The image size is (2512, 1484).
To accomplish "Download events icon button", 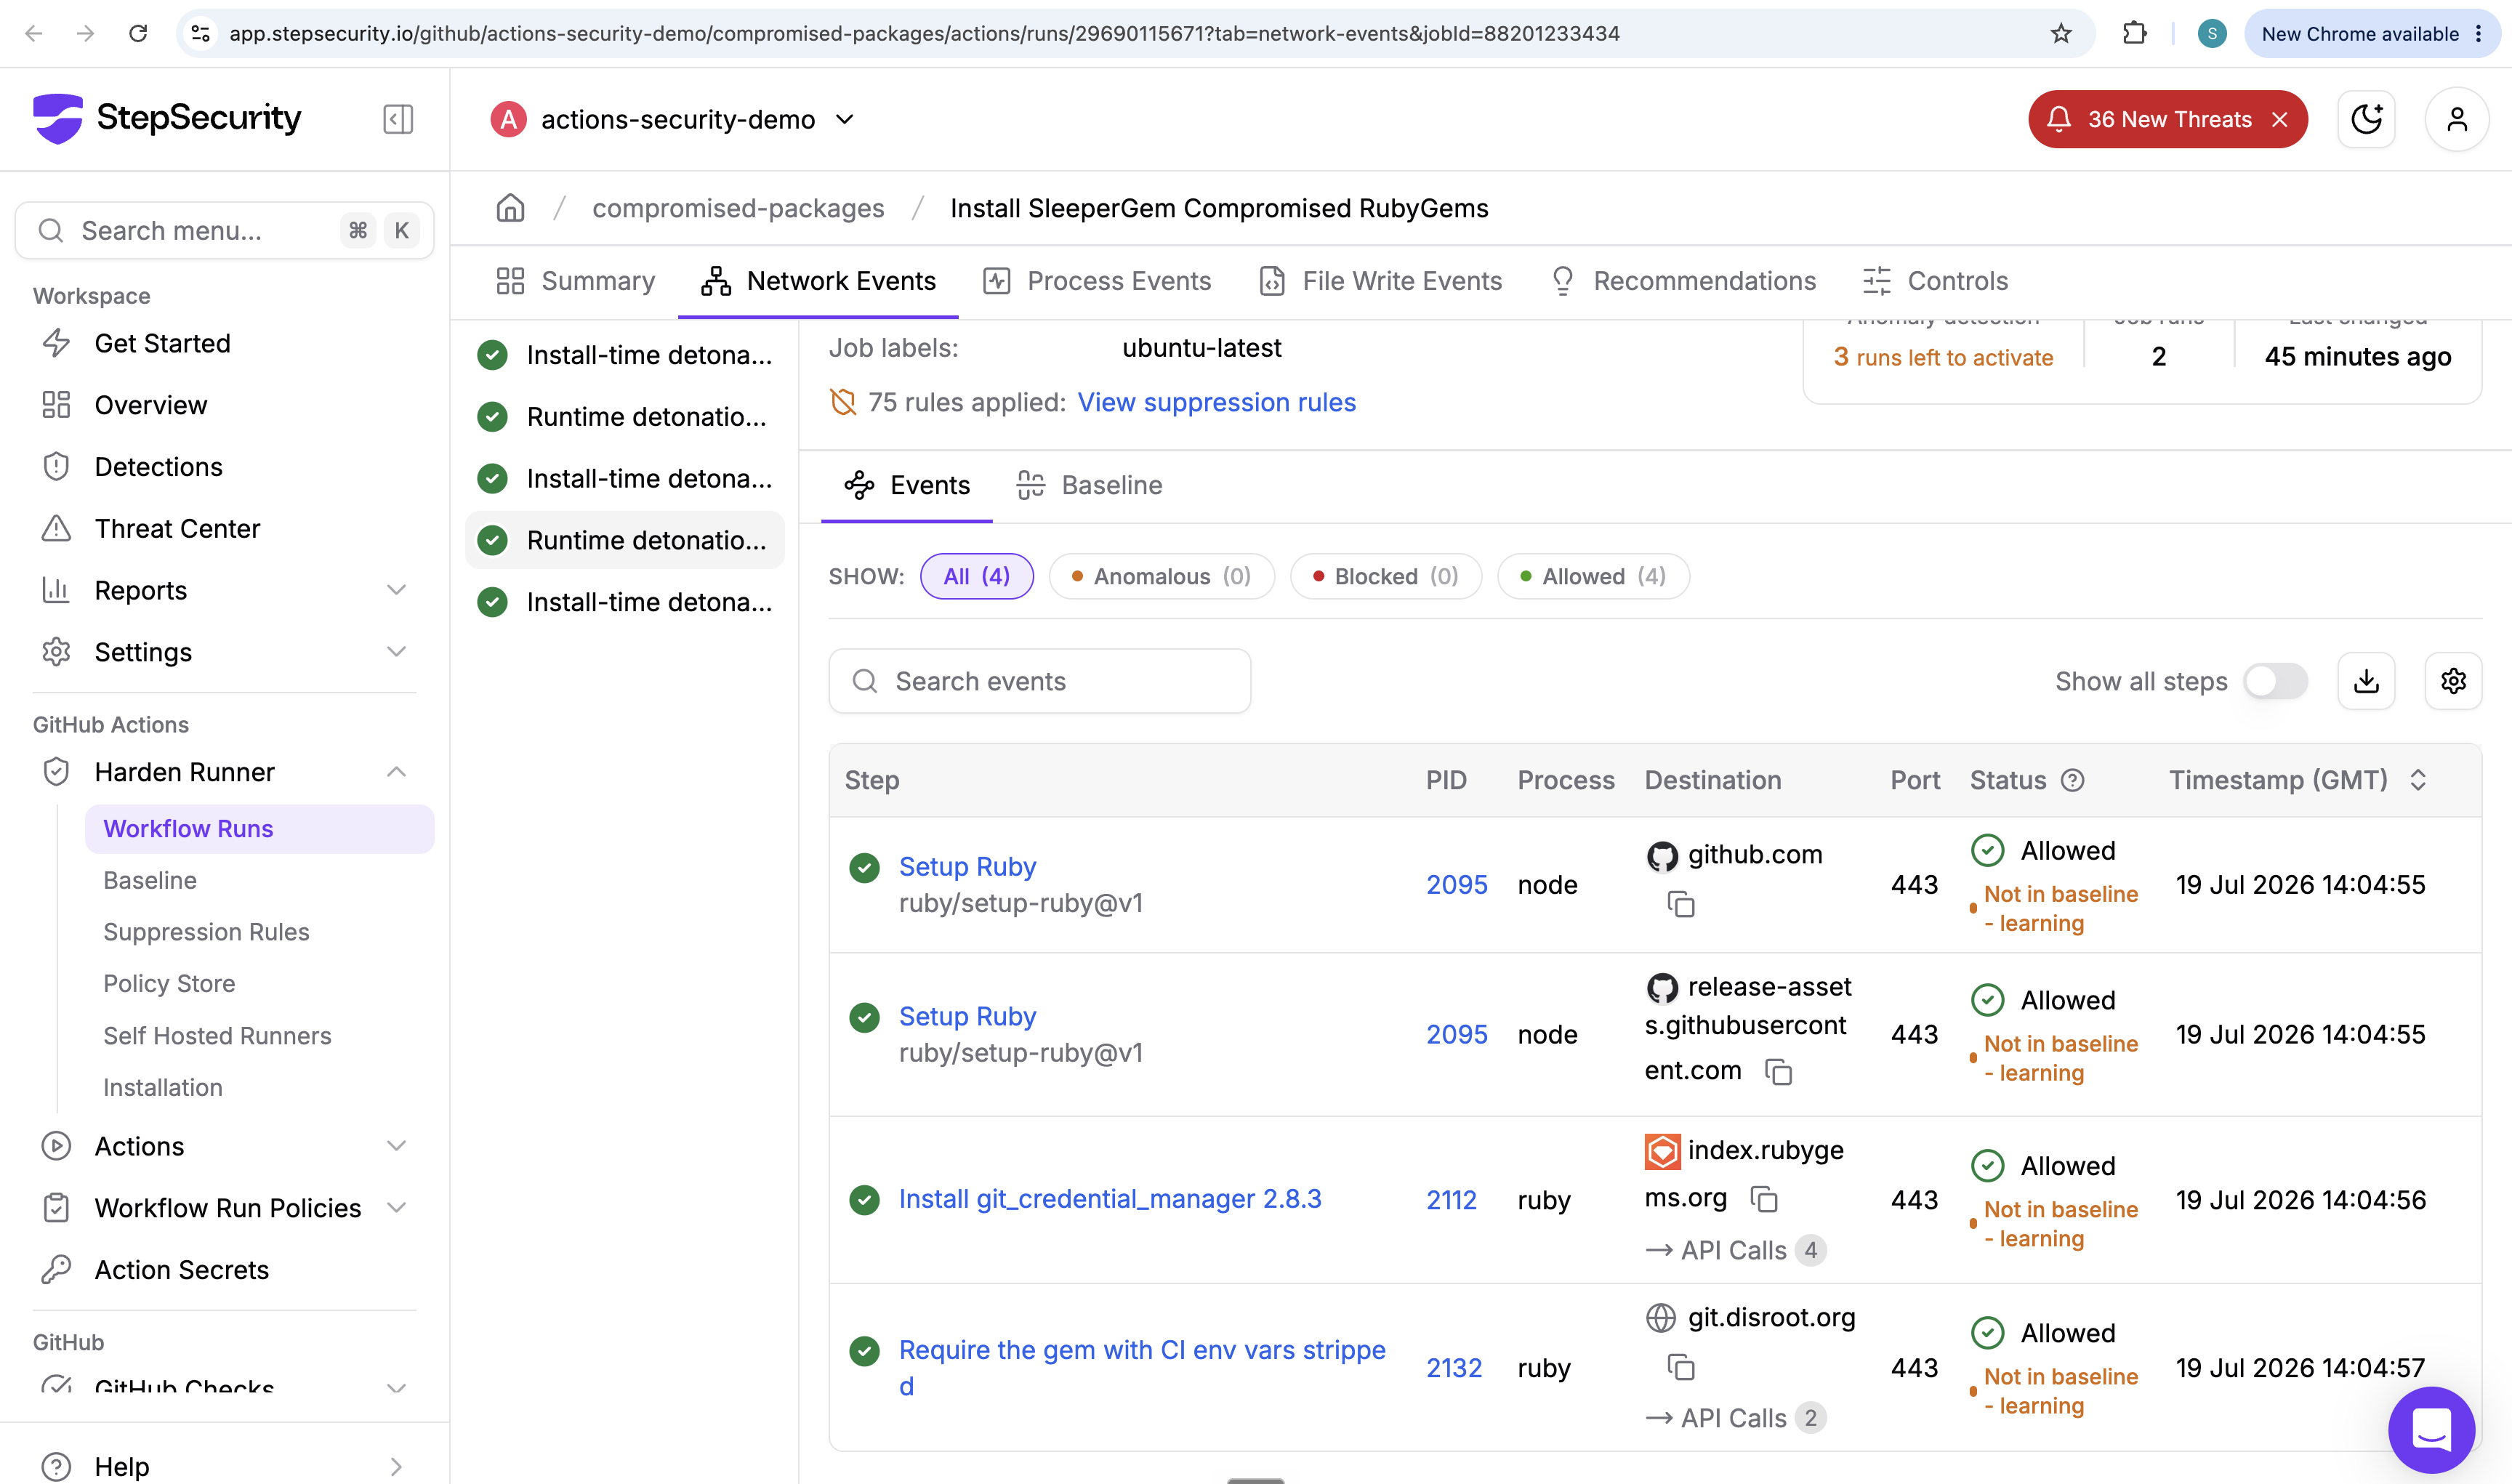I will (x=2366, y=681).
